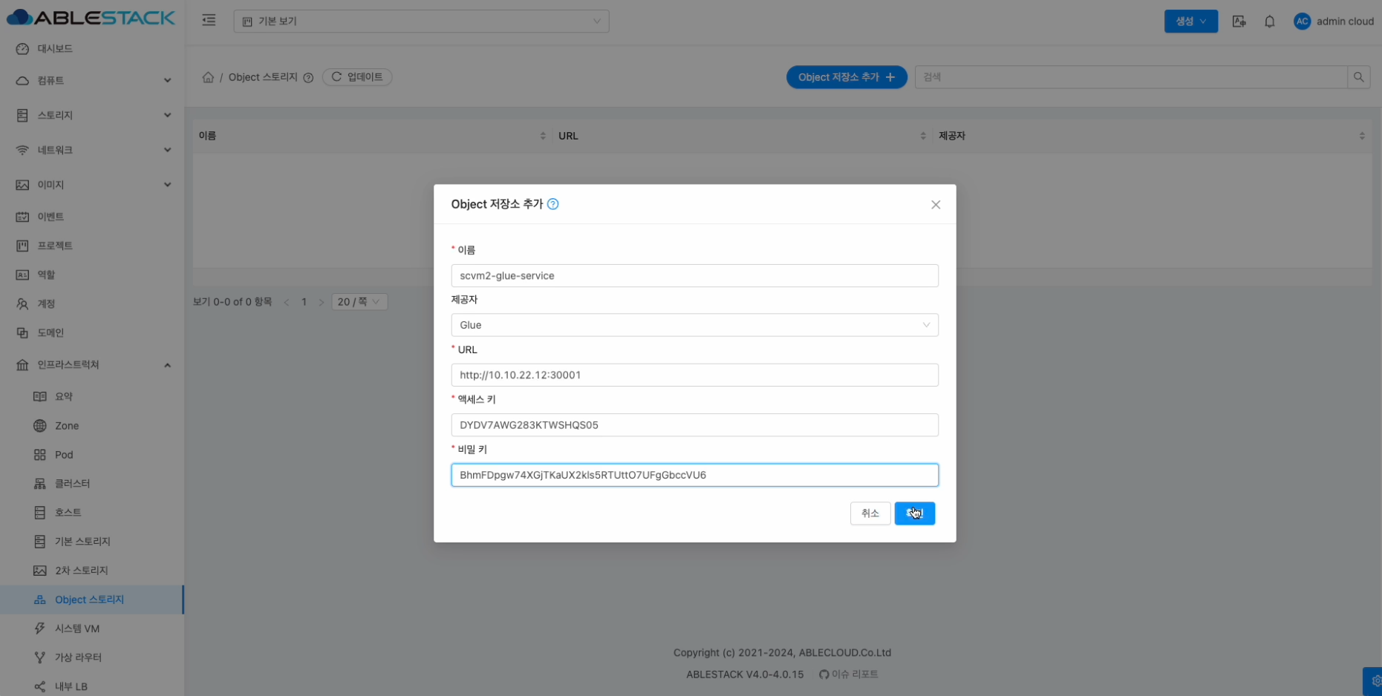Open 대시보드 in the sidebar
This screenshot has width=1382, height=696.
tap(92, 48)
